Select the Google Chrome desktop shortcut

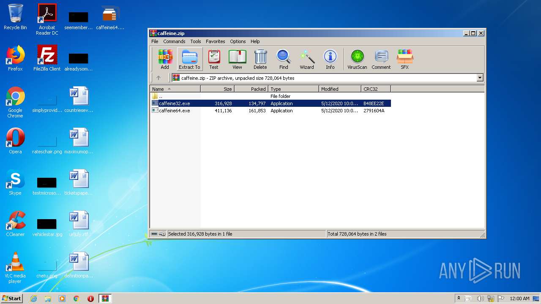pyautogui.click(x=15, y=102)
